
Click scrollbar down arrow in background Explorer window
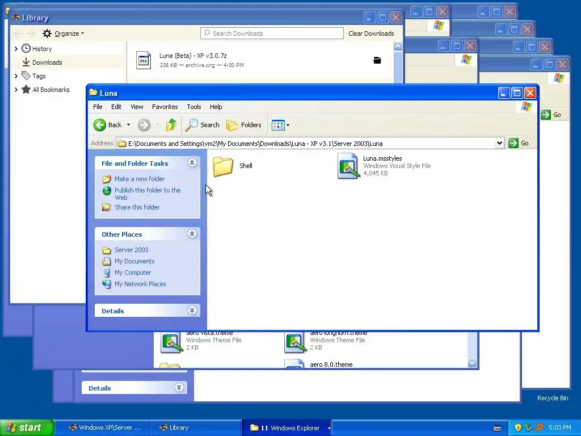[472, 363]
